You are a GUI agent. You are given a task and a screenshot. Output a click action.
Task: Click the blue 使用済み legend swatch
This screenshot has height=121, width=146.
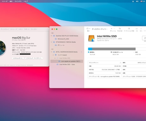(89, 52)
